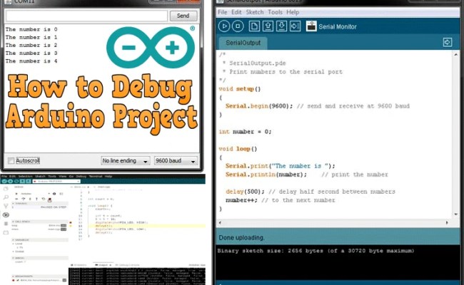Click the 'Serial.begin(9600);' code line

pyautogui.click(x=259, y=106)
